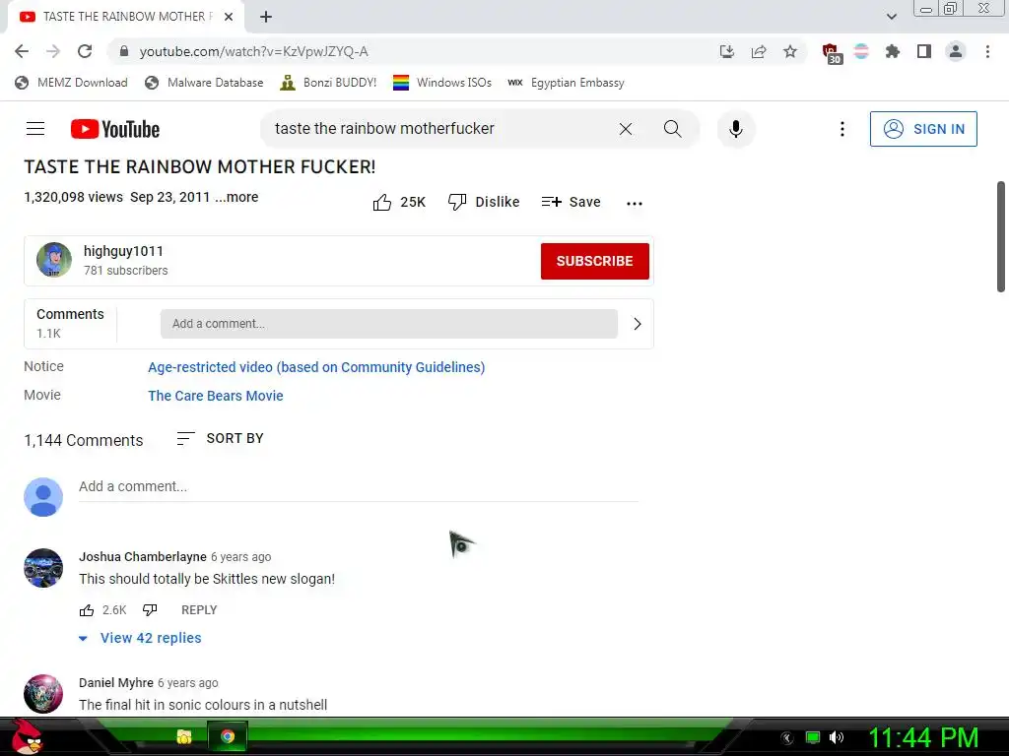Click the YouTube search text field

pyautogui.click(x=437, y=129)
